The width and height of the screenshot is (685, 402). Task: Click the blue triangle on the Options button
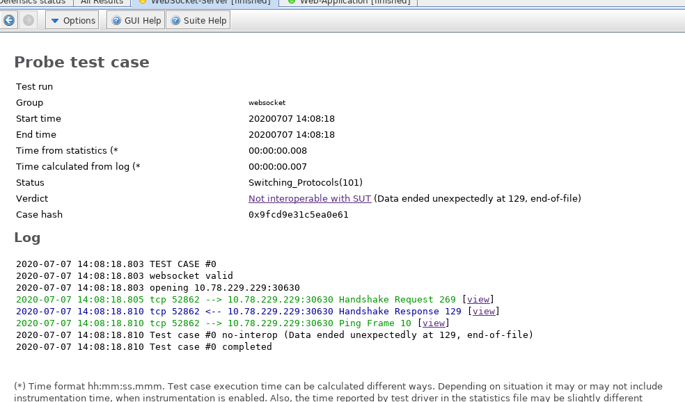pos(54,20)
